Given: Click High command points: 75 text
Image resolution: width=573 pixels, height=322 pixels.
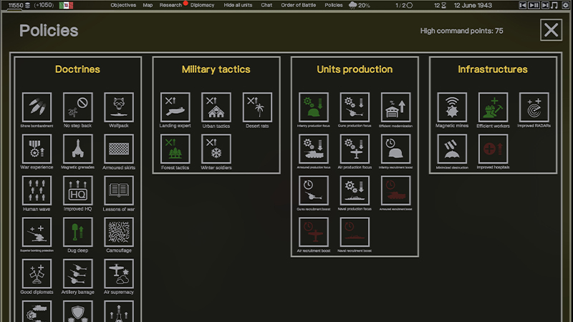Looking at the screenshot, I should coord(461,31).
